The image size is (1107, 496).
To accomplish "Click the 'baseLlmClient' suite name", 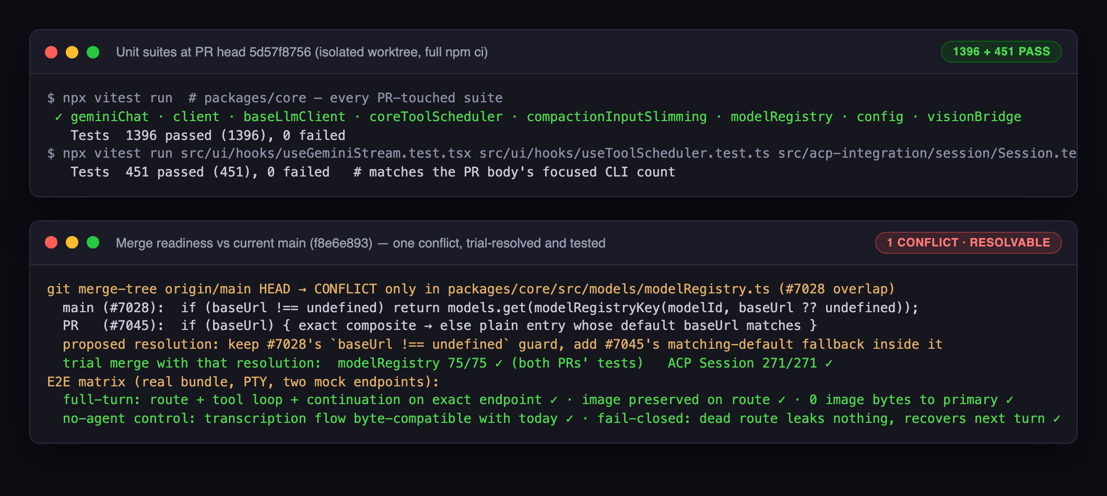I will pyautogui.click(x=295, y=117).
